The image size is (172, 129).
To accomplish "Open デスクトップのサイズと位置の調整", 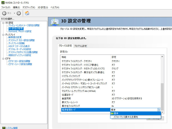I will [x=23, y=52].
